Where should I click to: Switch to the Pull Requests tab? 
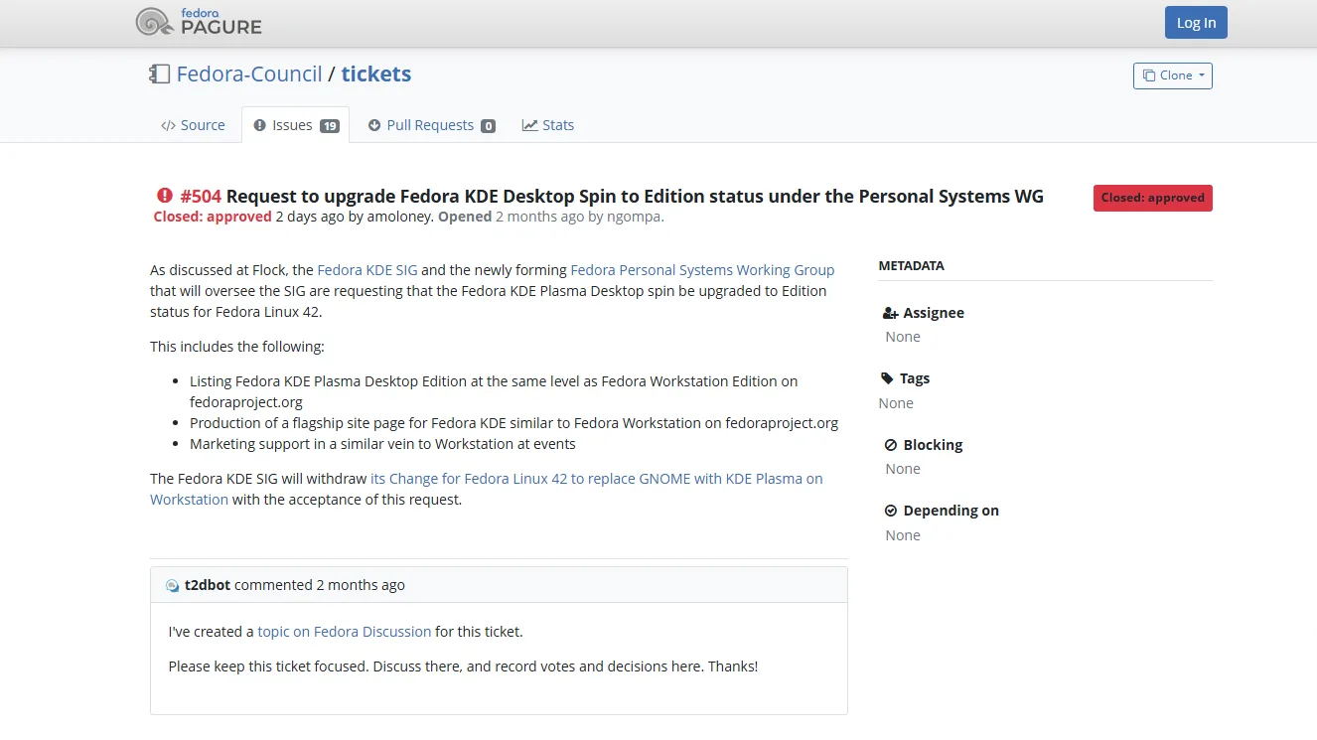point(431,125)
